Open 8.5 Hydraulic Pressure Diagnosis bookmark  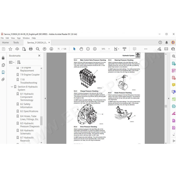coord(30,125)
